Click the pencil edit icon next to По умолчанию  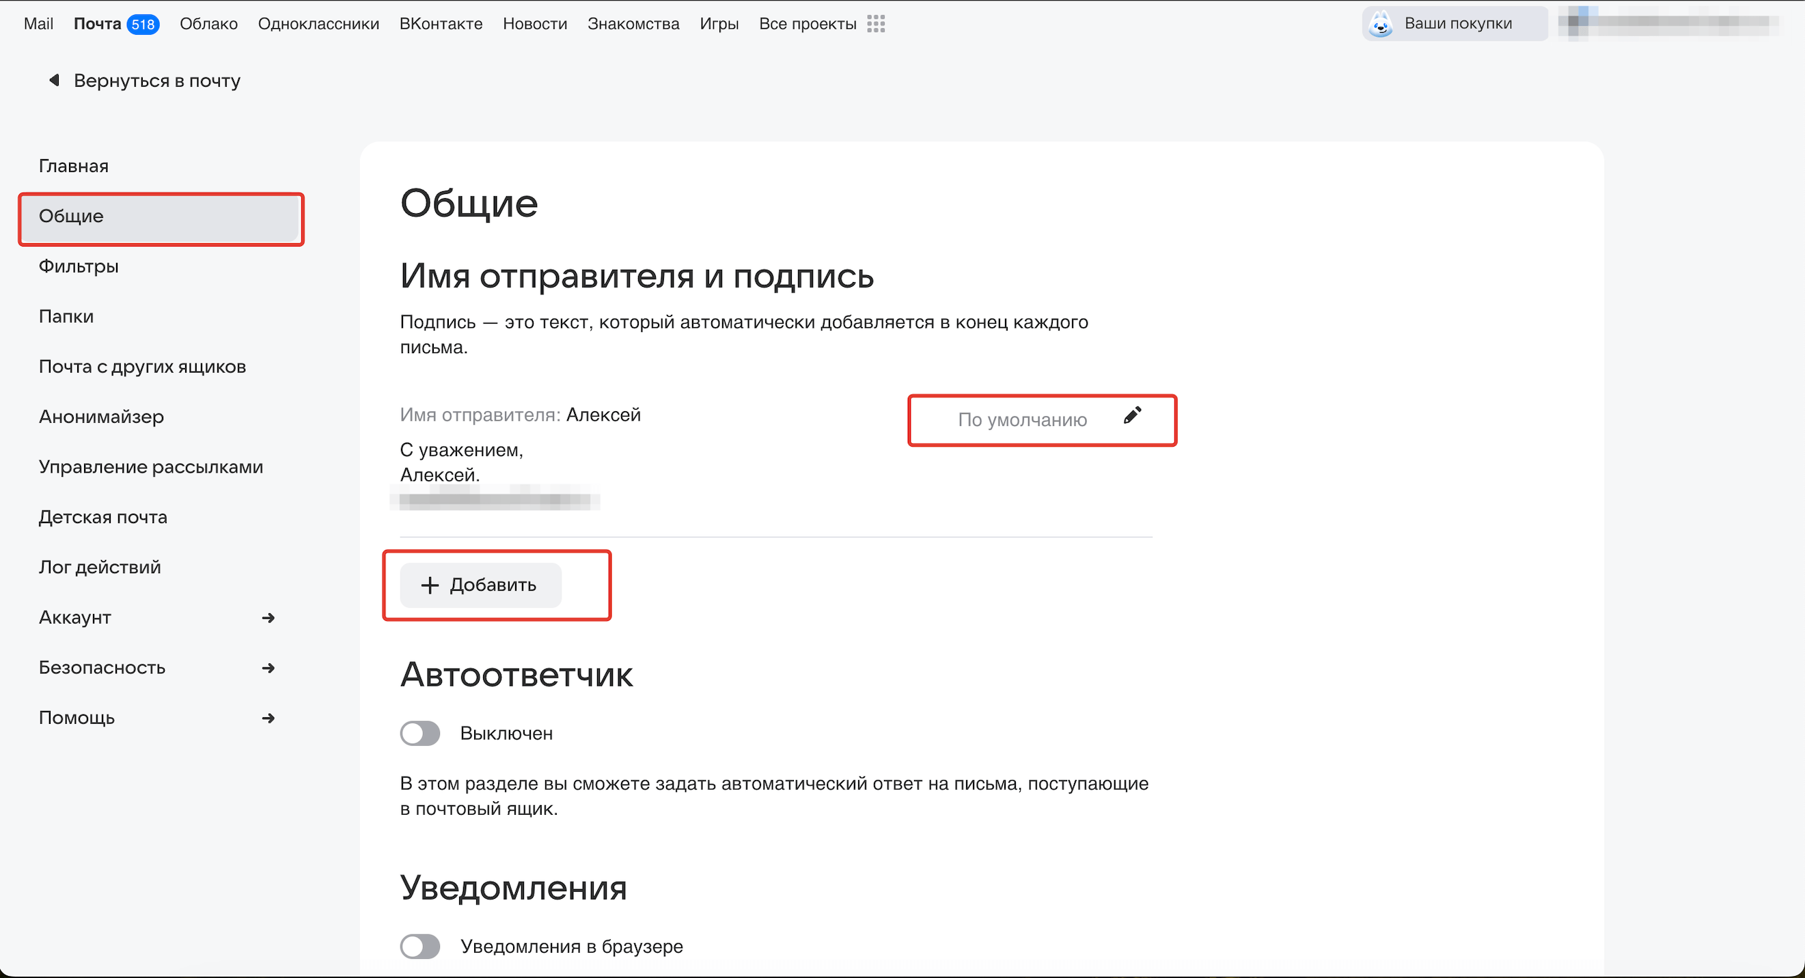(x=1132, y=415)
